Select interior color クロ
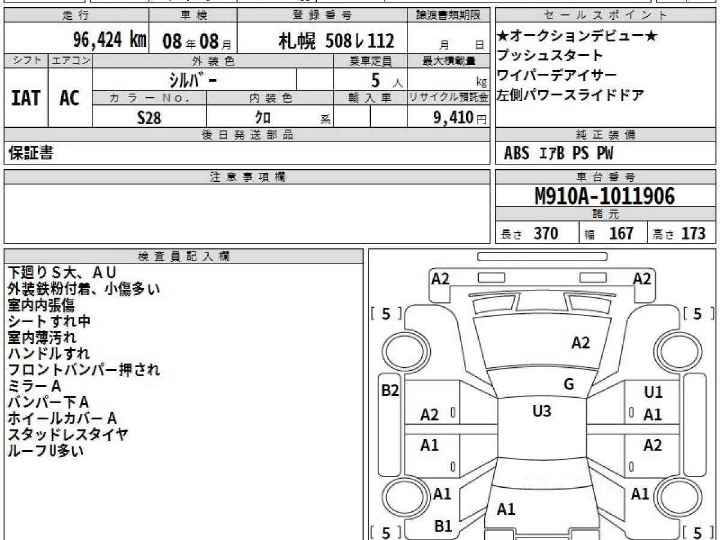 coord(263,116)
